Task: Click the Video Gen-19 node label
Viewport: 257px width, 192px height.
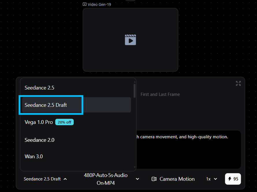Action: point(99,4)
